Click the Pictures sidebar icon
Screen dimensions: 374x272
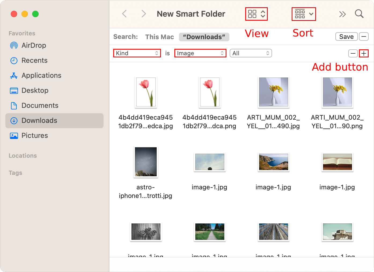click(x=14, y=136)
